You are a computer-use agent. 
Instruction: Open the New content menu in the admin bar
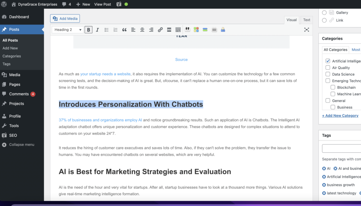83,4
